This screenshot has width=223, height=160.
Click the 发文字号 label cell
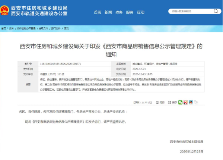[28, 74]
